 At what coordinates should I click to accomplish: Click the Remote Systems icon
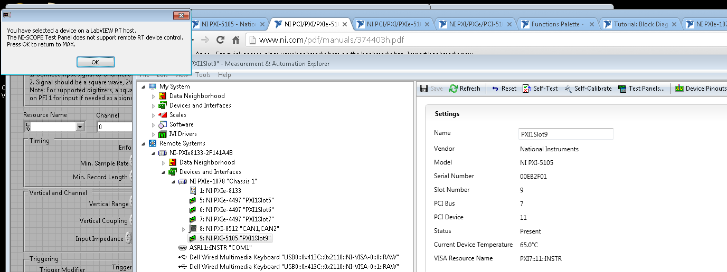click(153, 143)
